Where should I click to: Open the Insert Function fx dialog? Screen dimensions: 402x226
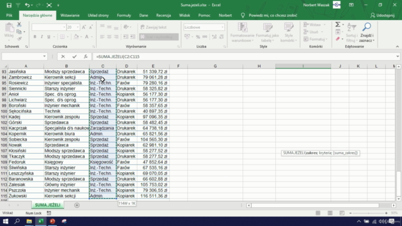(85, 56)
